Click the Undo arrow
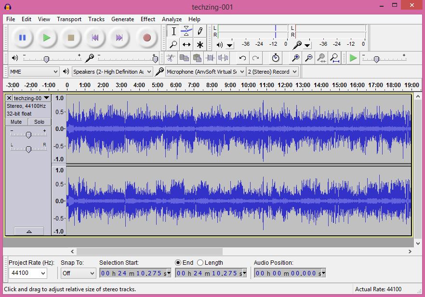Viewport: 425px width, 297px height. click(x=242, y=58)
